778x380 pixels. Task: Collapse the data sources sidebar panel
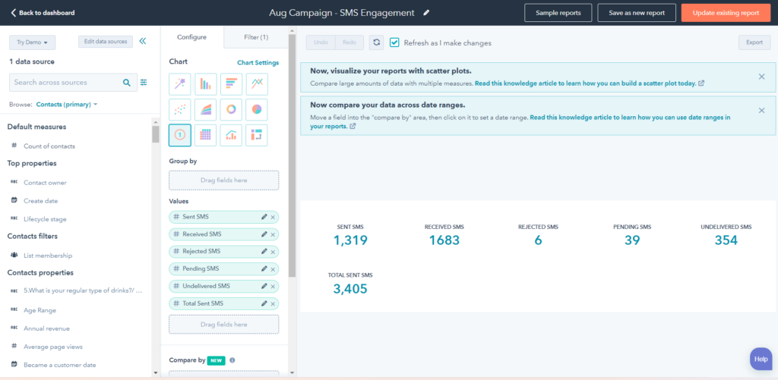[x=143, y=42]
